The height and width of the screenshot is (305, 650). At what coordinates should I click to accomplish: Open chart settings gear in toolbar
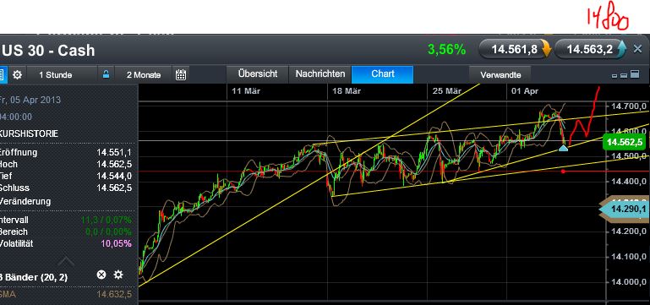(17, 75)
